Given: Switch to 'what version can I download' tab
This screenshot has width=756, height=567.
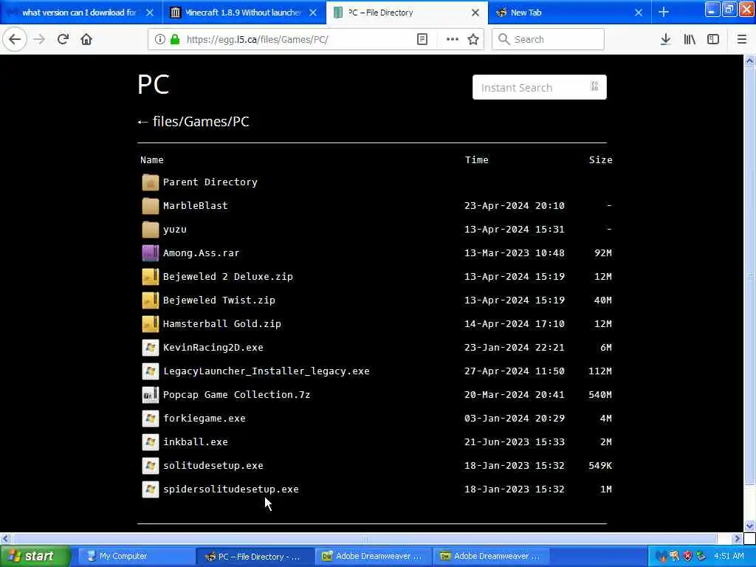Looking at the screenshot, I should point(80,13).
